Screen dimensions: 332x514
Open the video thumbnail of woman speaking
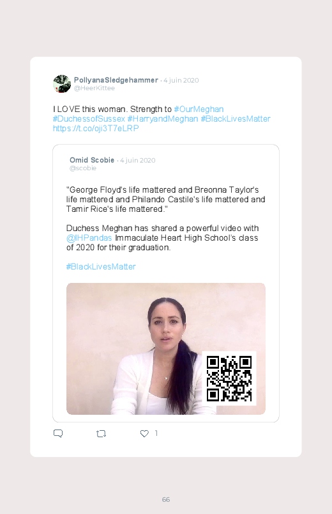point(166,349)
